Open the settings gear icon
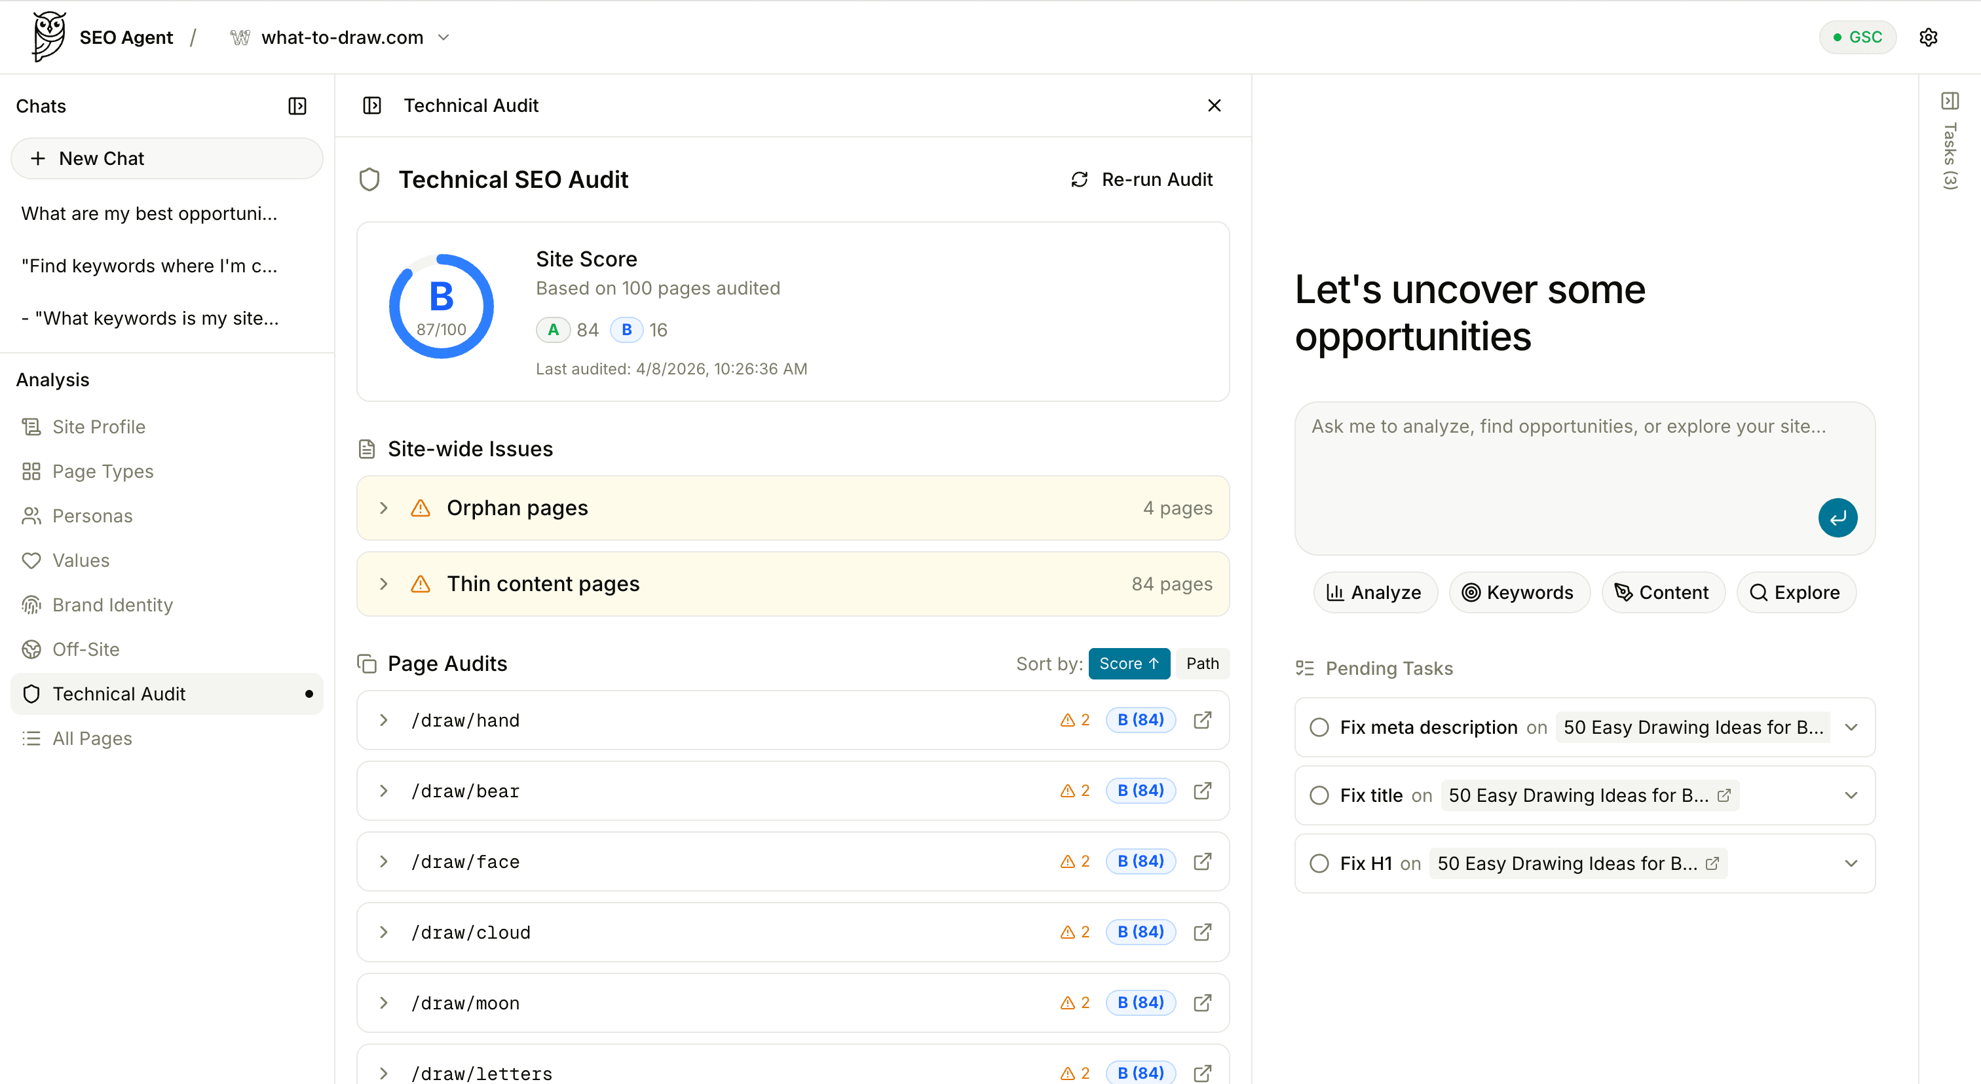The width and height of the screenshot is (1981, 1084). tap(1928, 37)
